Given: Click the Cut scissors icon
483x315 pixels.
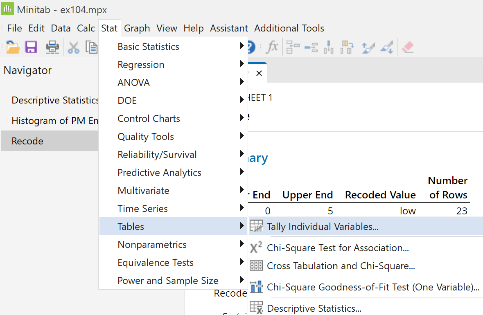Looking at the screenshot, I should [74, 47].
